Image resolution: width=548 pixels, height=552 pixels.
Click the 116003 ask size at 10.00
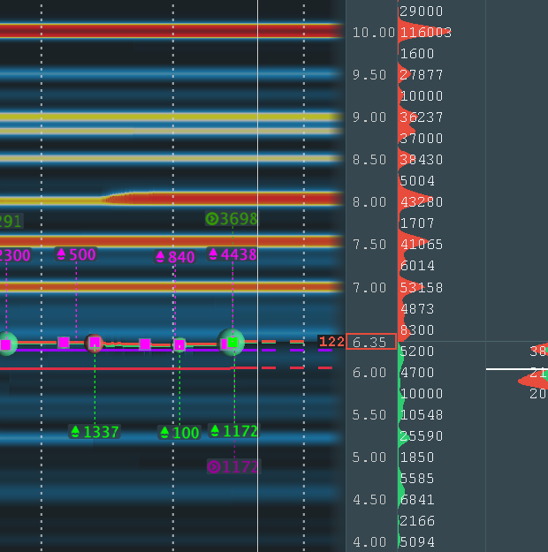tap(426, 33)
